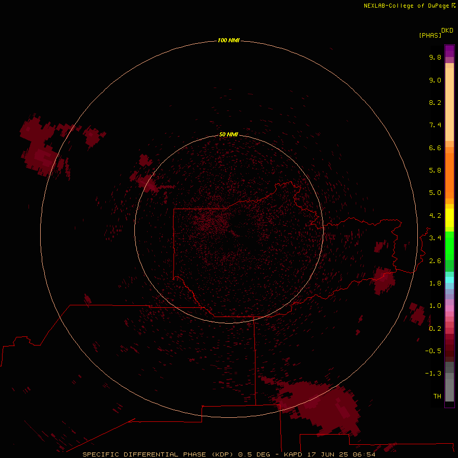This screenshot has height=458, width=458.
Task: Click the 4.2 scale value
Action: click(435, 216)
